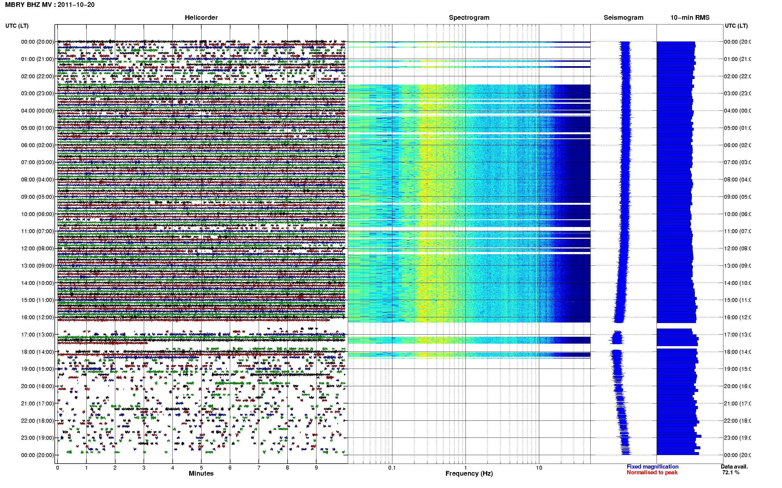Image resolution: width=782 pixels, height=488 pixels.
Task: Click the "5" tick on the Minutes axis
Action: 201,468
